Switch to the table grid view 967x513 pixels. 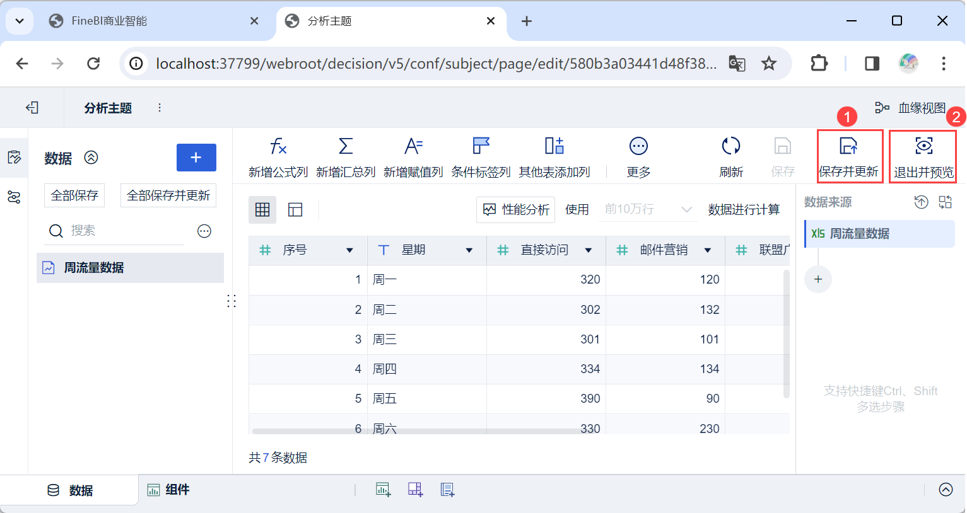coord(262,210)
